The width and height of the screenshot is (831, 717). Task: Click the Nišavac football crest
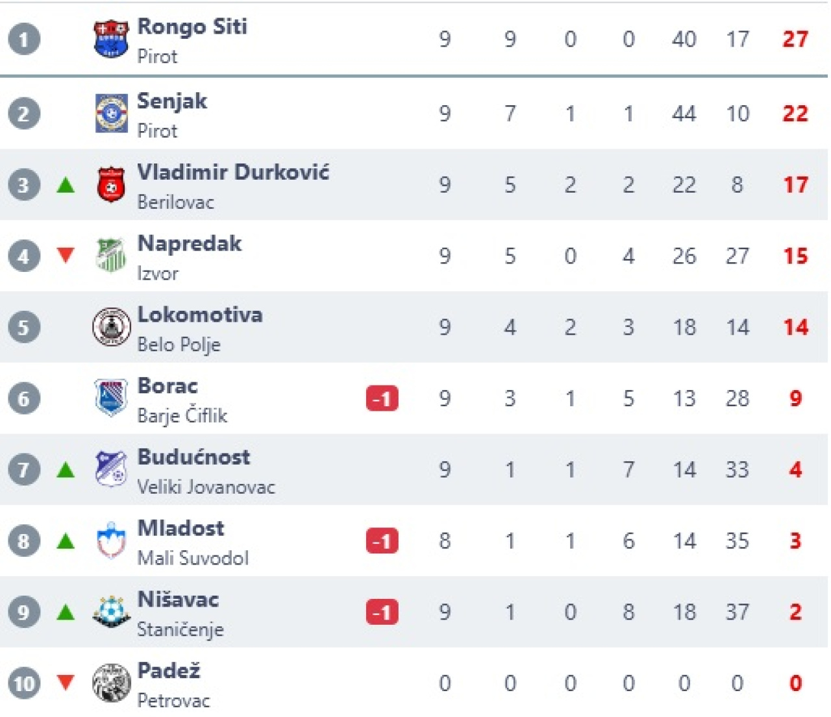point(111,612)
